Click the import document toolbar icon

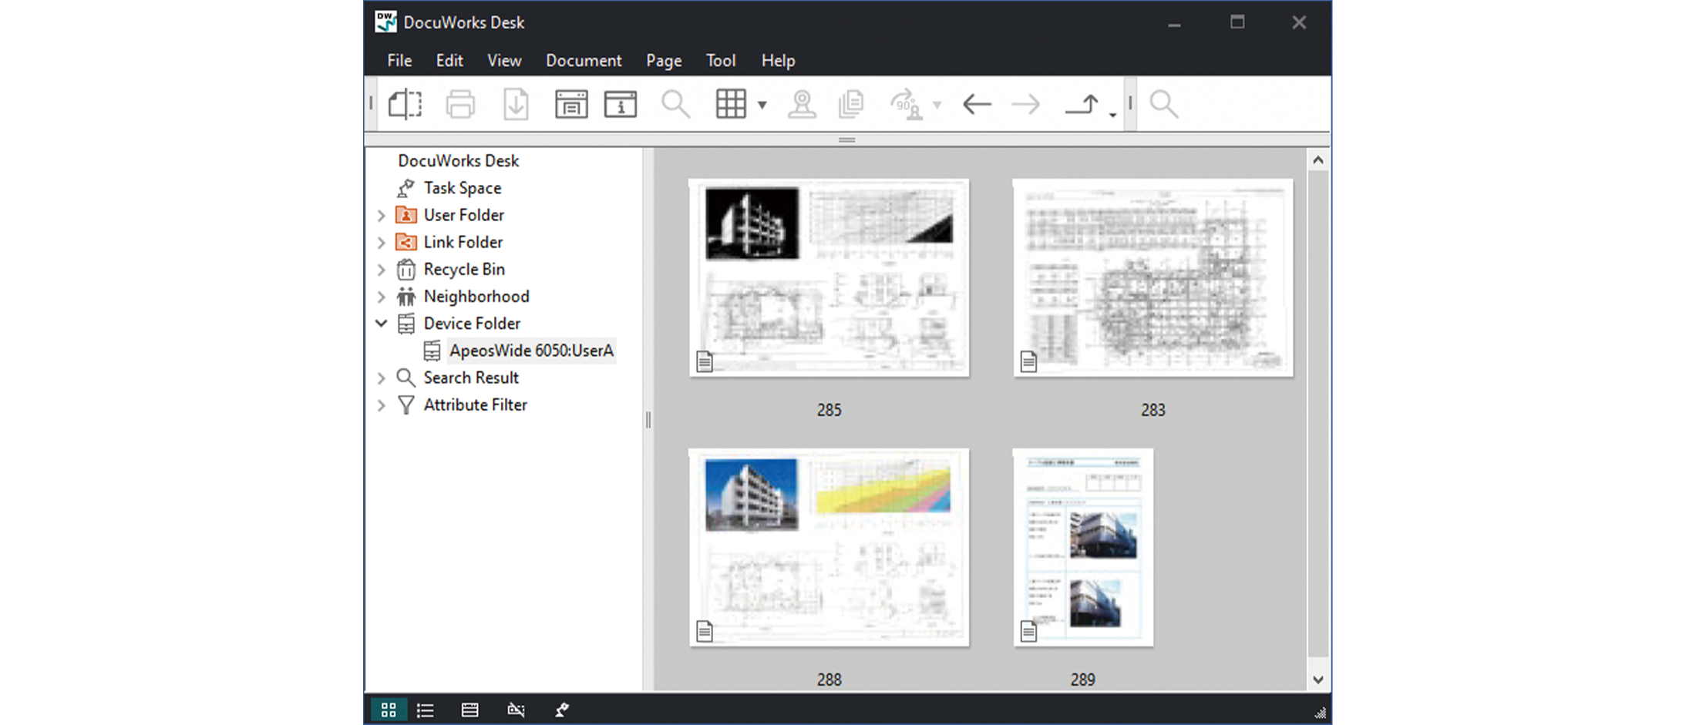[x=516, y=103]
